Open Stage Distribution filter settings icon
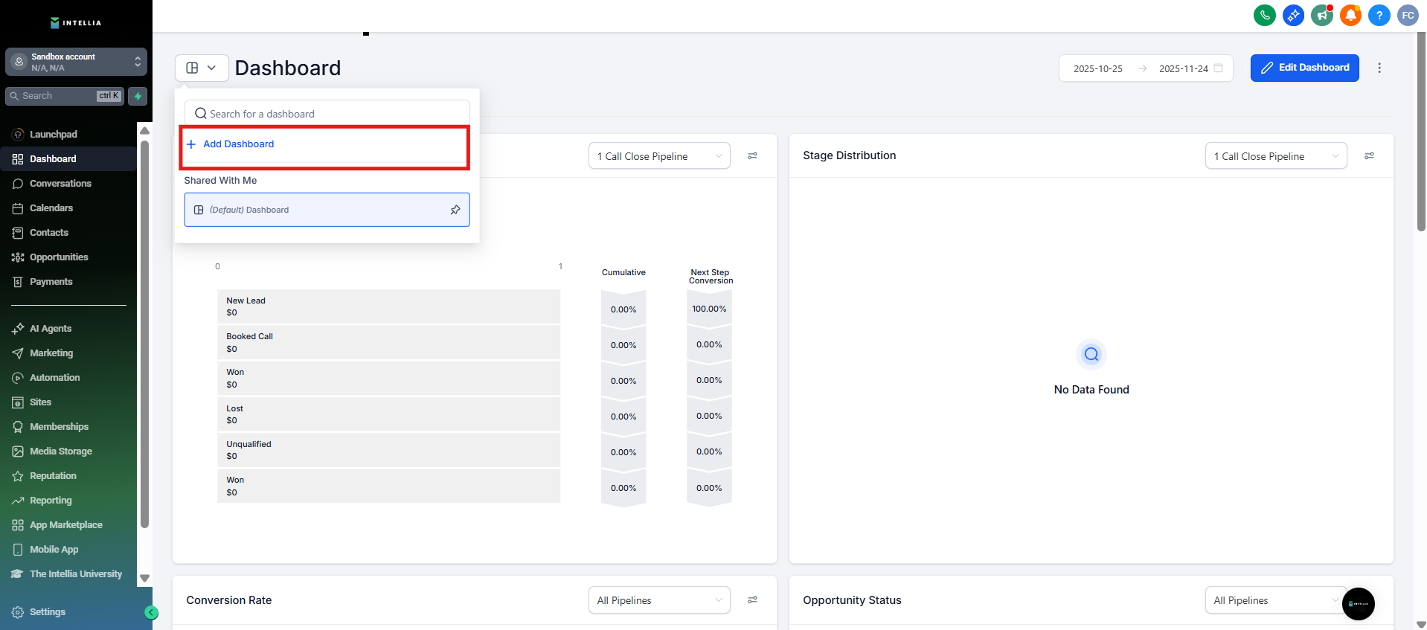This screenshot has height=630, width=1427. (1369, 156)
